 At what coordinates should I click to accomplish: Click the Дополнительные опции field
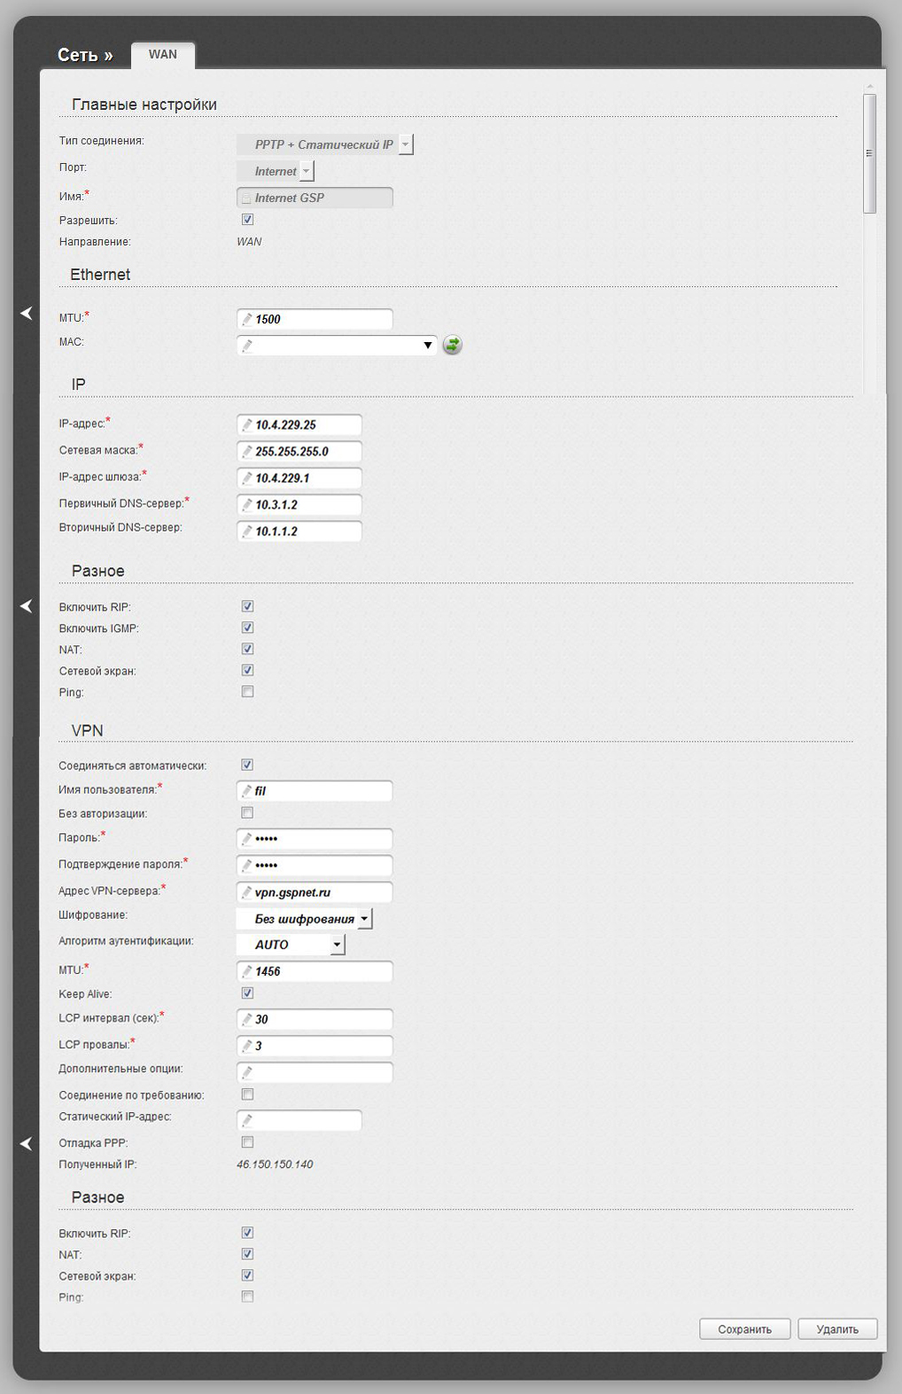(315, 1073)
